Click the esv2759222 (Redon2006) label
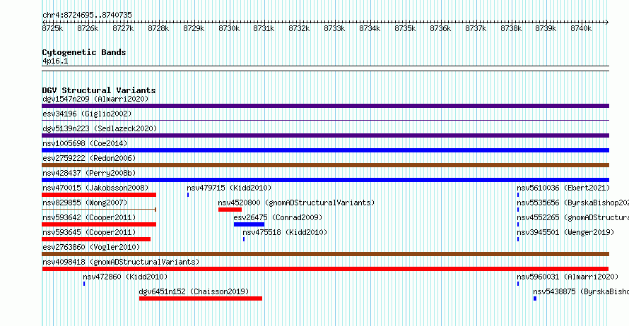Viewport: 629px width, 326px height. click(x=89, y=158)
